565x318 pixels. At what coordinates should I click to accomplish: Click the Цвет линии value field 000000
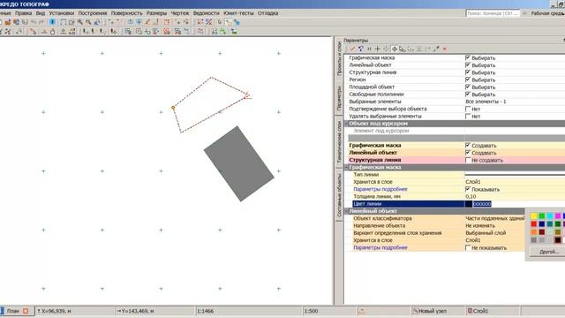[482, 204]
